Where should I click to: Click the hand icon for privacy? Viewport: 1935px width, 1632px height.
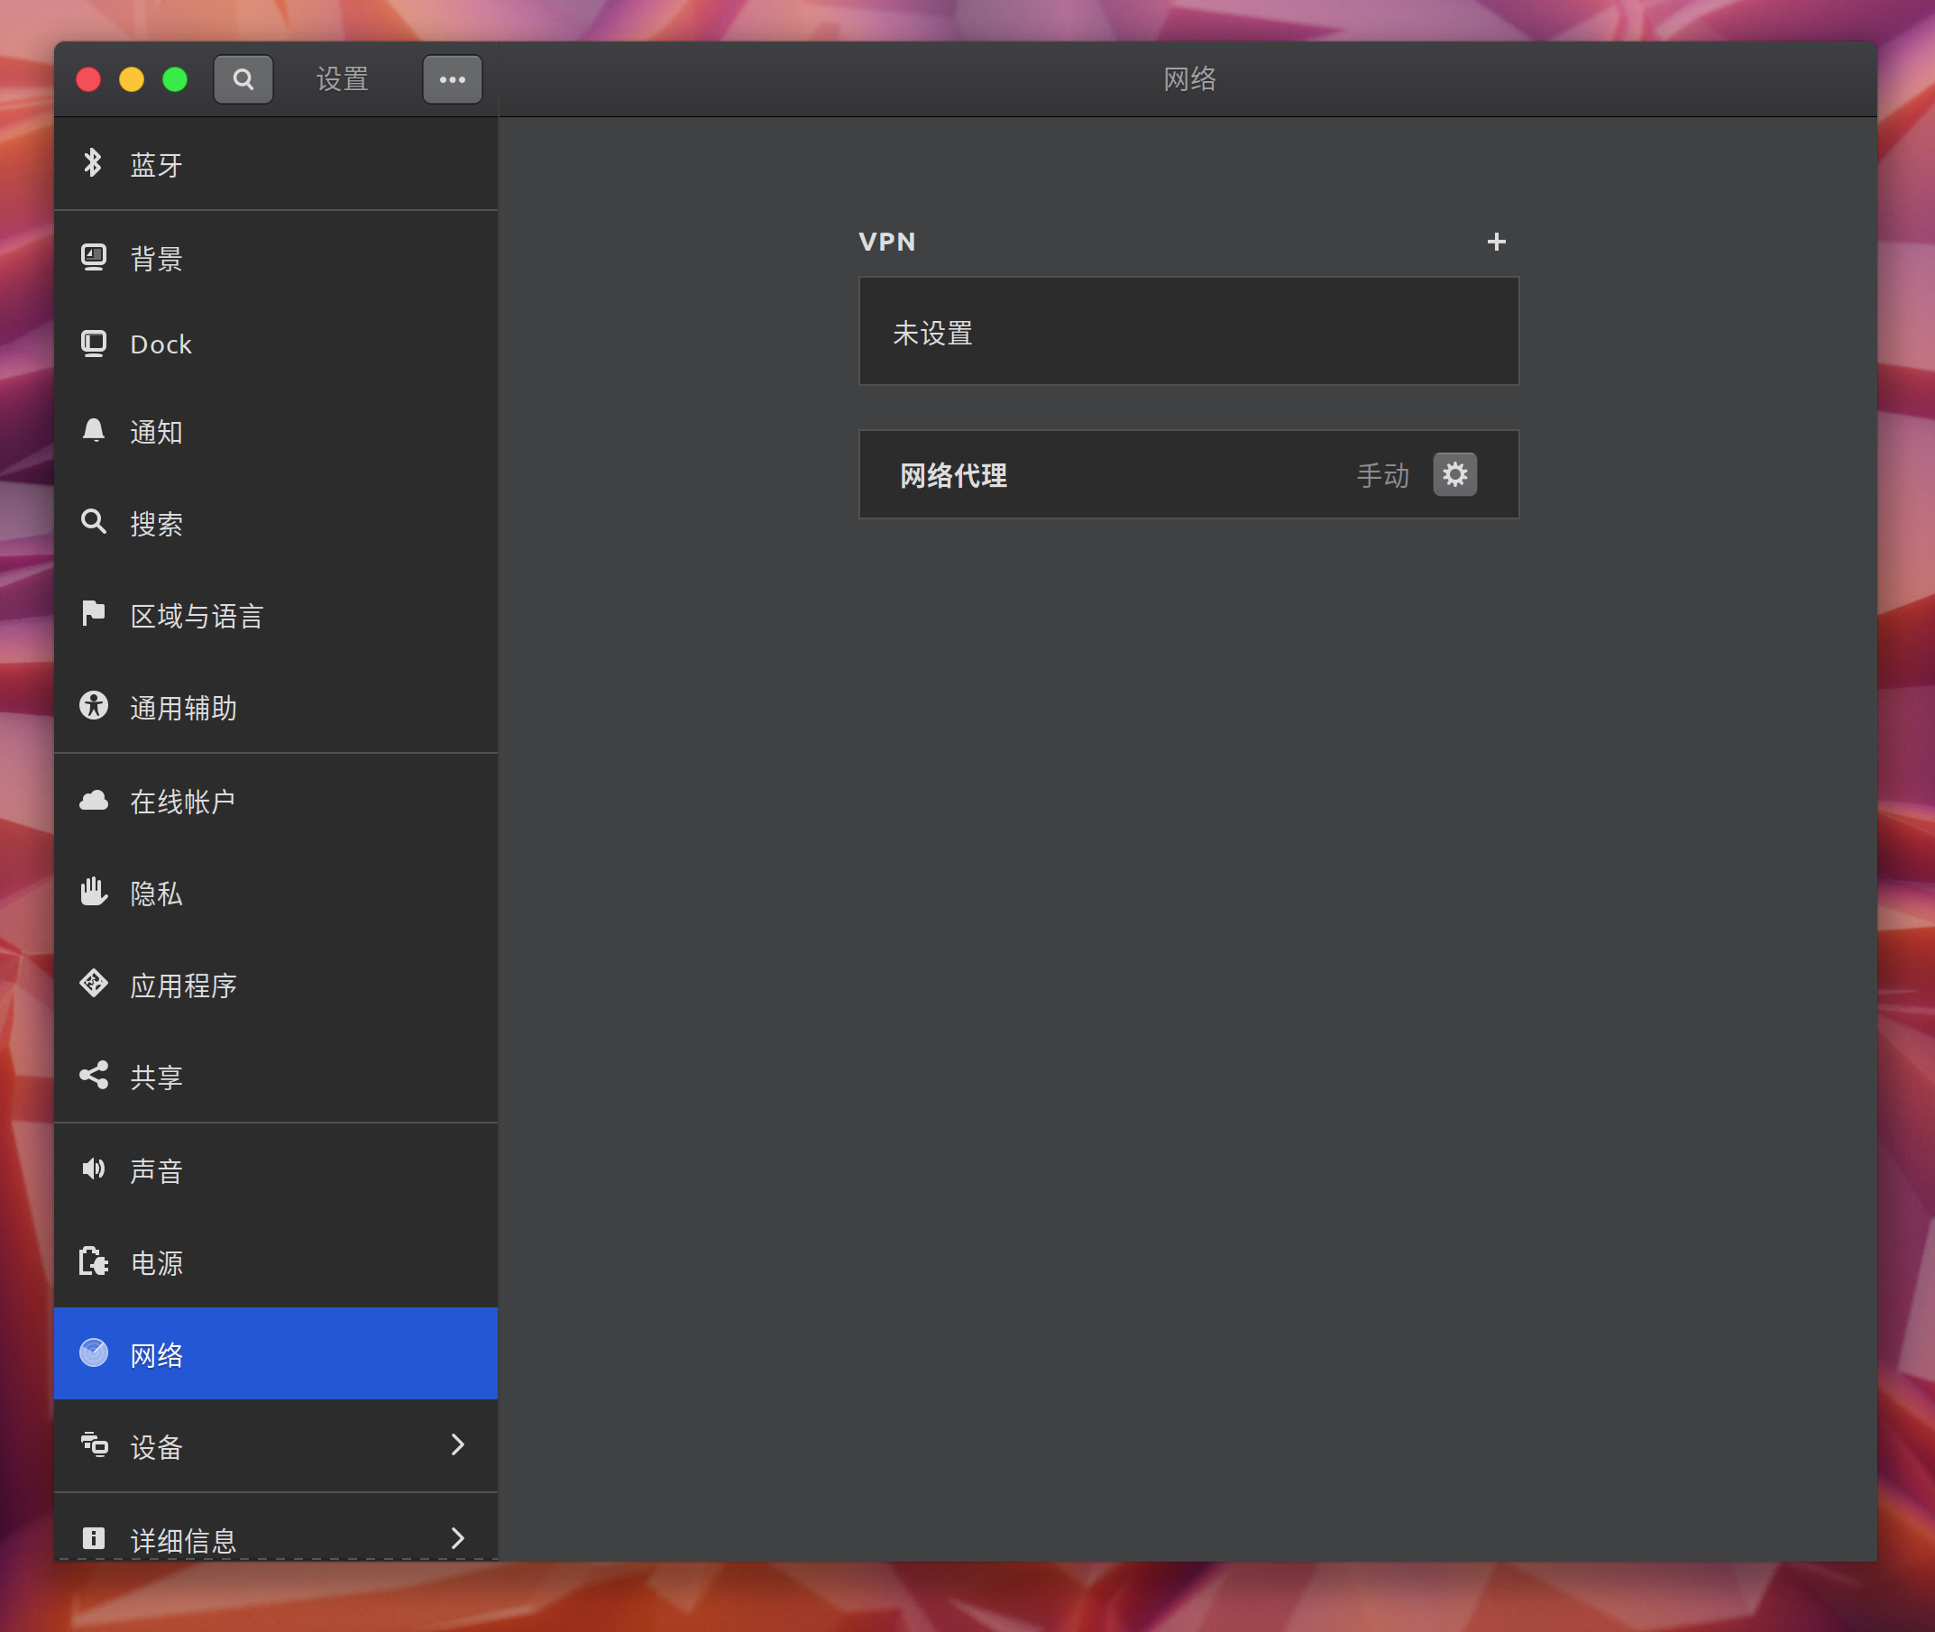(x=94, y=892)
